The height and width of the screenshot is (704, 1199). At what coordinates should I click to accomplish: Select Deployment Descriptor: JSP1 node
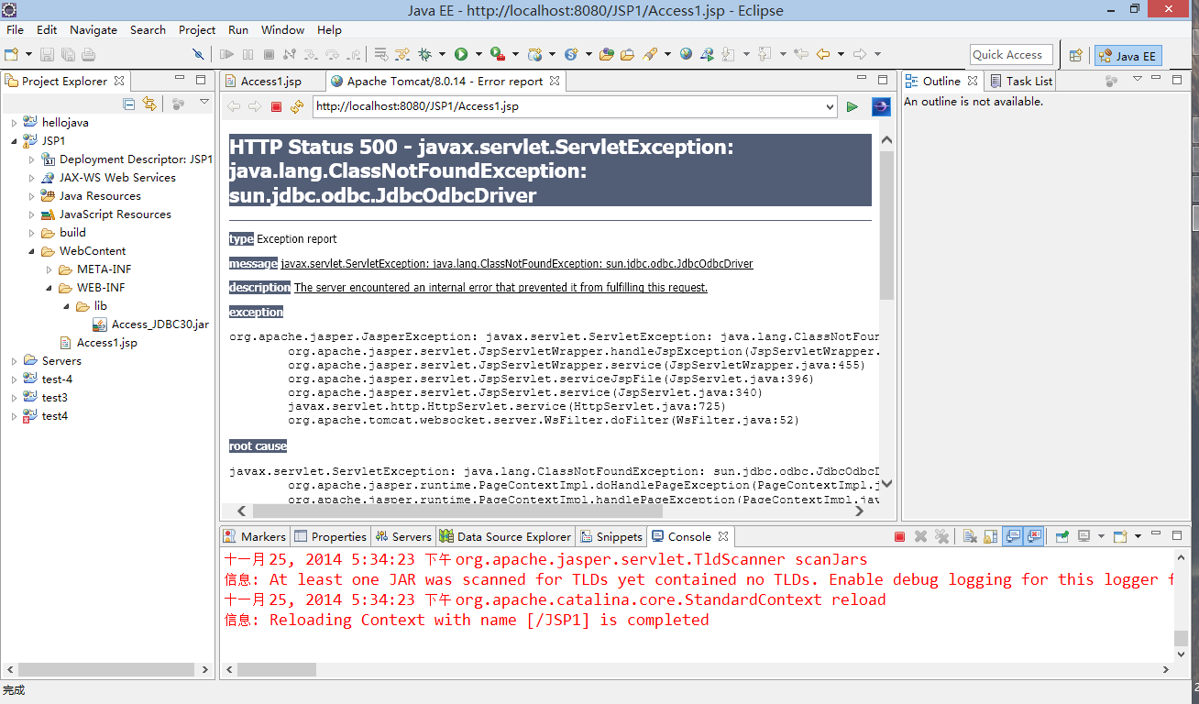tap(127, 159)
